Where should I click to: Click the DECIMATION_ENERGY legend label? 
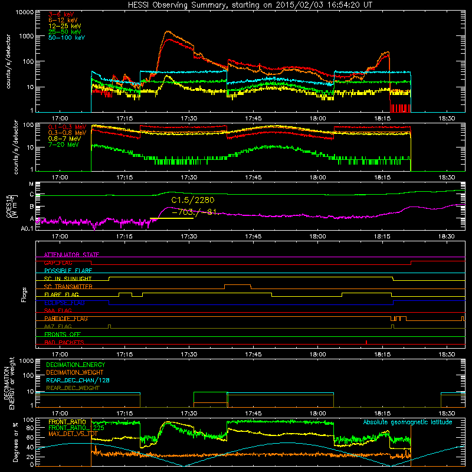click(x=76, y=365)
